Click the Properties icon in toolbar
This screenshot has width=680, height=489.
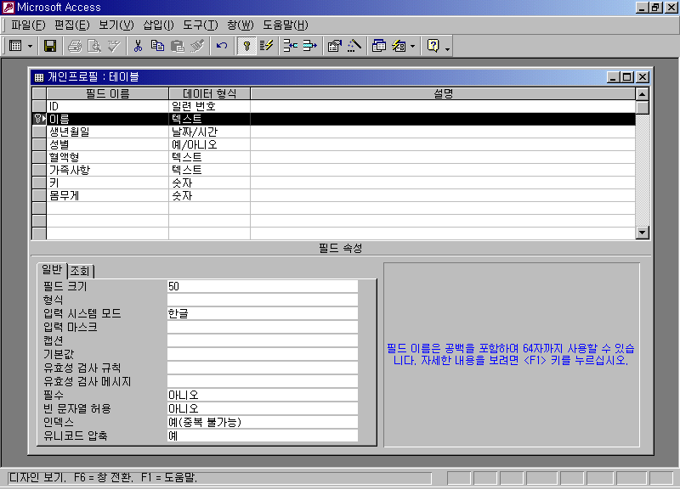coord(334,46)
